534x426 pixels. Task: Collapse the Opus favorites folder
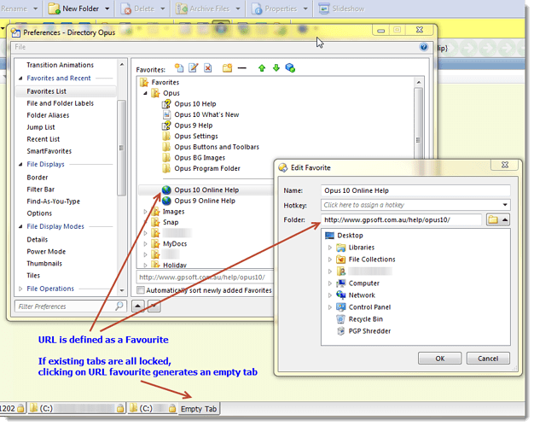145,93
